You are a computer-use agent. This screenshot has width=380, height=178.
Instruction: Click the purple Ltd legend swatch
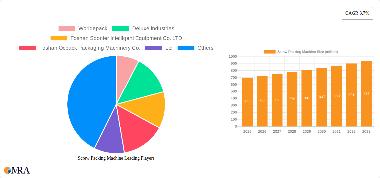[154, 48]
